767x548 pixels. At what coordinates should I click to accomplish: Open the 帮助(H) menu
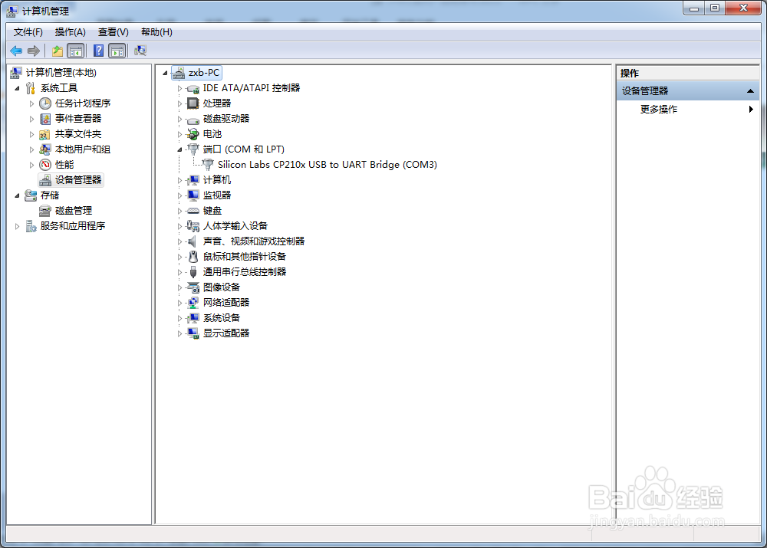[x=156, y=32]
